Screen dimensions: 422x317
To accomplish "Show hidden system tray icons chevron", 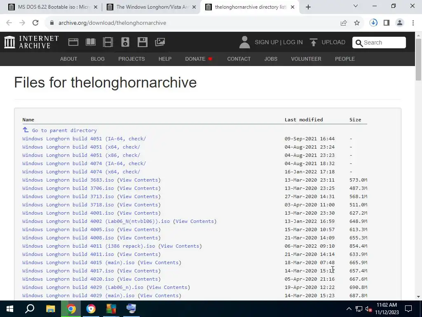I will click(x=349, y=309).
